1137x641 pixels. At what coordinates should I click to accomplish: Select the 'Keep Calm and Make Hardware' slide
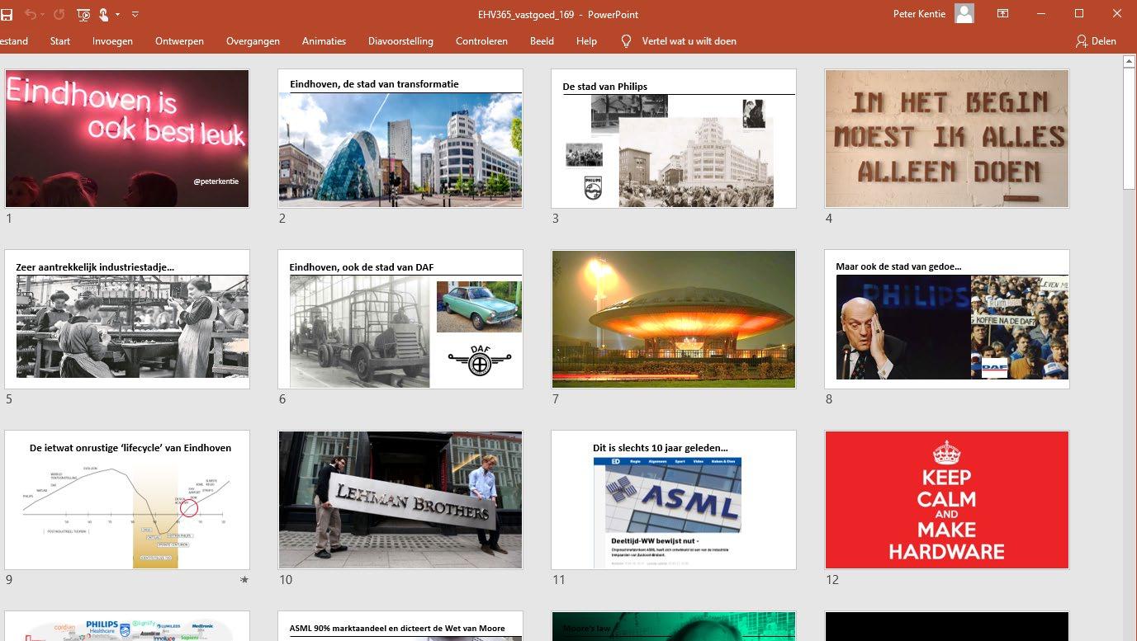coord(947,500)
